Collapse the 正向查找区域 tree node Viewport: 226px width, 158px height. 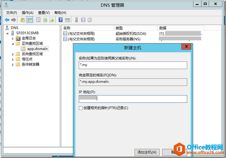point(13,44)
